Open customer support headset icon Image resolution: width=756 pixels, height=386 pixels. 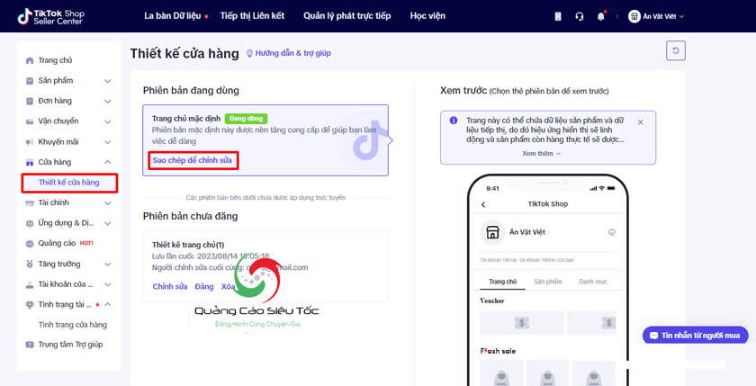[x=580, y=16]
